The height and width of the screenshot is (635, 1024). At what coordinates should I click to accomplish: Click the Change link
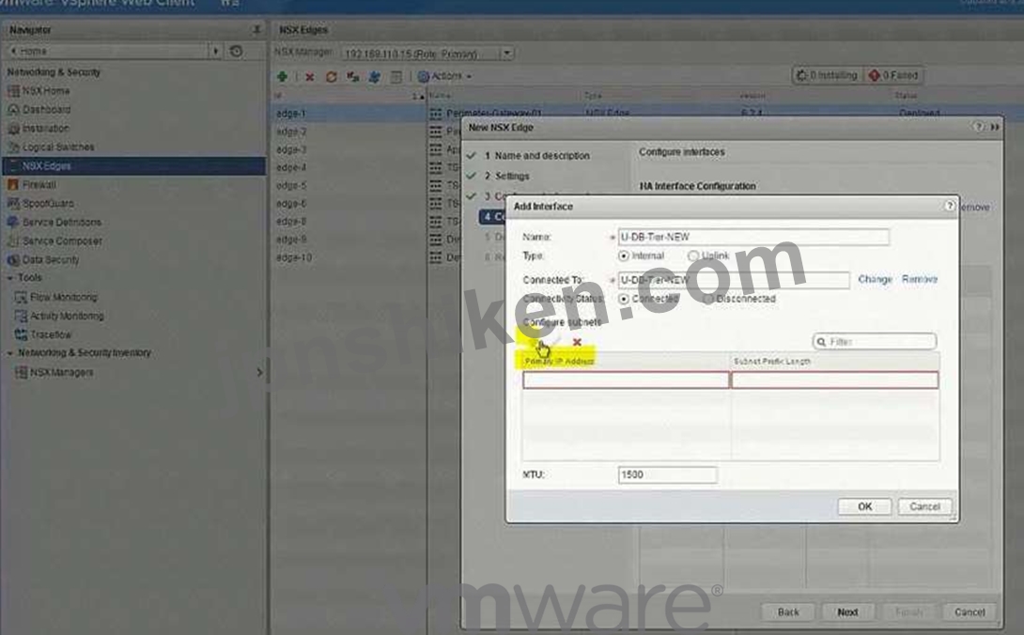tap(875, 280)
